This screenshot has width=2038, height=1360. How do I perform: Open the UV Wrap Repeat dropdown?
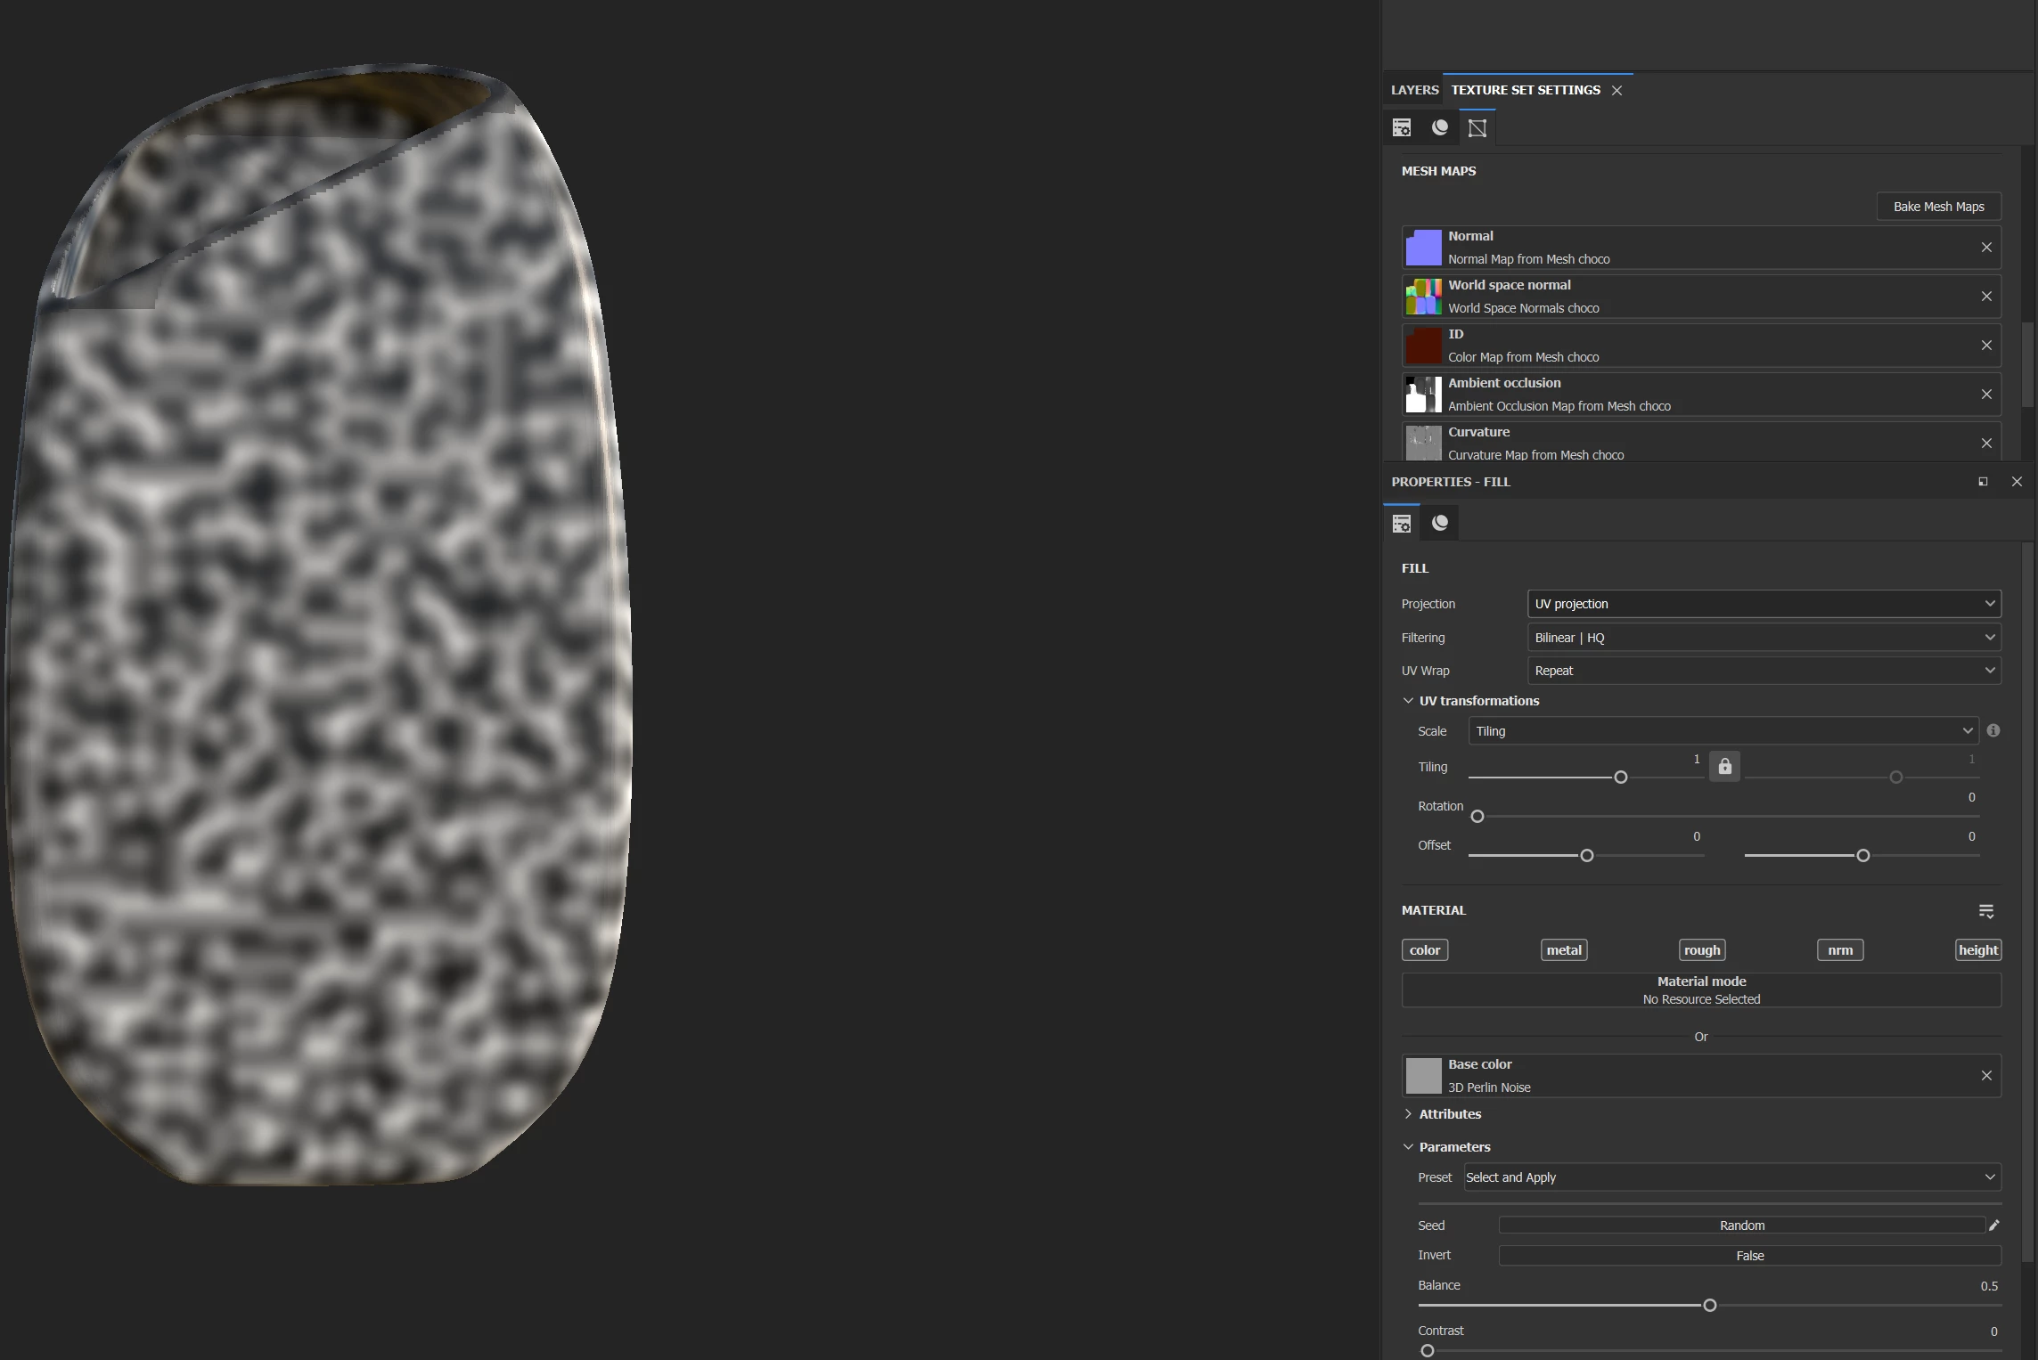click(x=1763, y=671)
